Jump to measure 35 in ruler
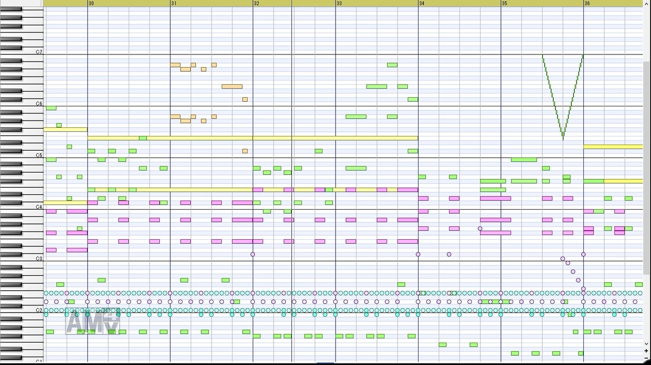The width and height of the screenshot is (651, 365). (x=505, y=3)
